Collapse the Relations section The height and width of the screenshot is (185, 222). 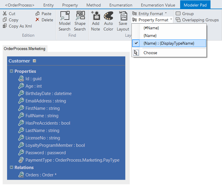(x=11, y=167)
